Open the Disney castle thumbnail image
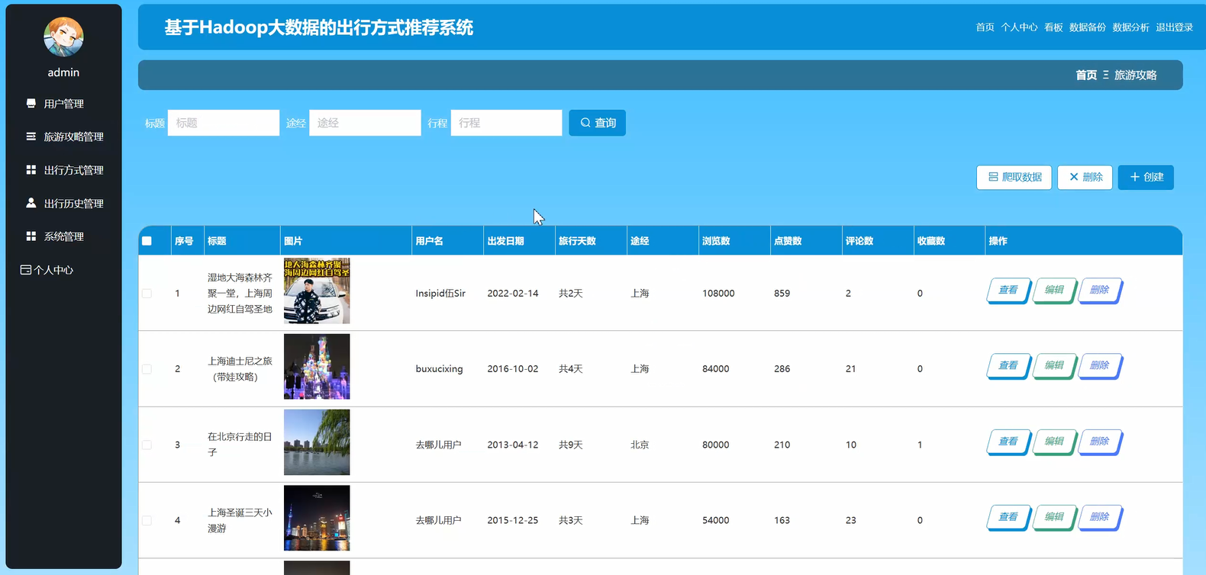Image resolution: width=1206 pixels, height=575 pixels. pyautogui.click(x=317, y=367)
